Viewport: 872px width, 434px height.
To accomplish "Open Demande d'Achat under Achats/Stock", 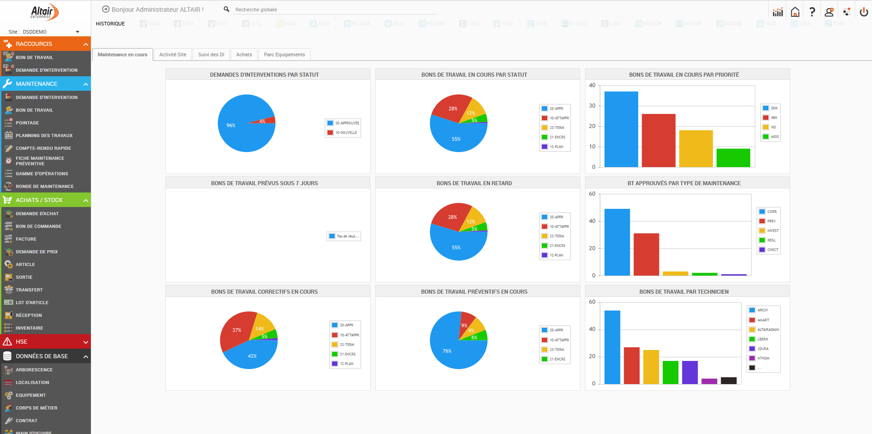I will [37, 213].
